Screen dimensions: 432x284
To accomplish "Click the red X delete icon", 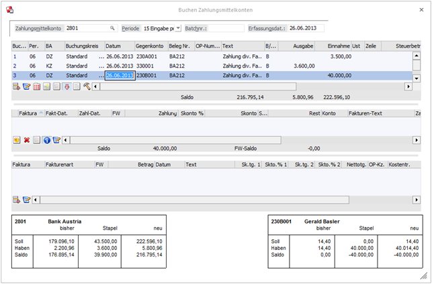I will pos(27,140).
